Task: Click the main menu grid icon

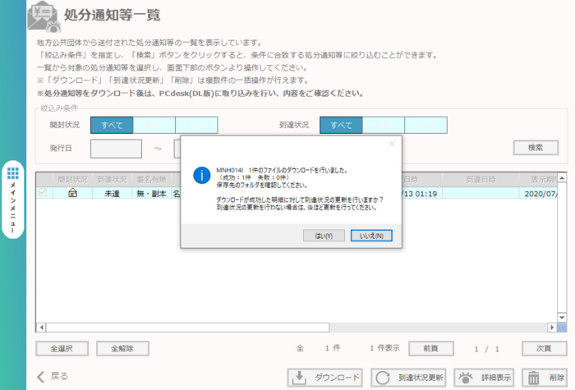Action: (13, 173)
